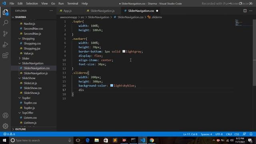Open the View menu
256x144 pixels.
(x=44, y=4)
